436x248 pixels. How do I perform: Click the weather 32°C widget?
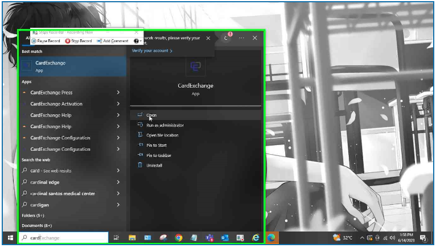pos(343,238)
